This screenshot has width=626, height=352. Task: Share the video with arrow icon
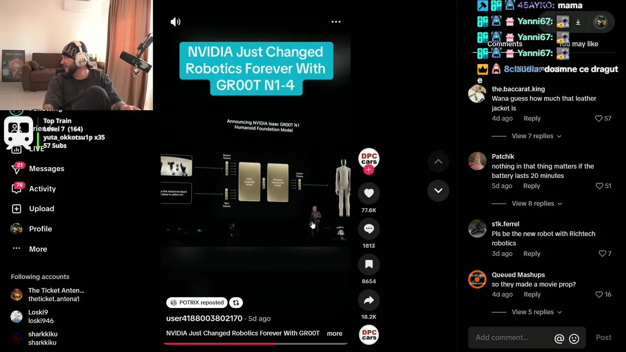coord(369,300)
